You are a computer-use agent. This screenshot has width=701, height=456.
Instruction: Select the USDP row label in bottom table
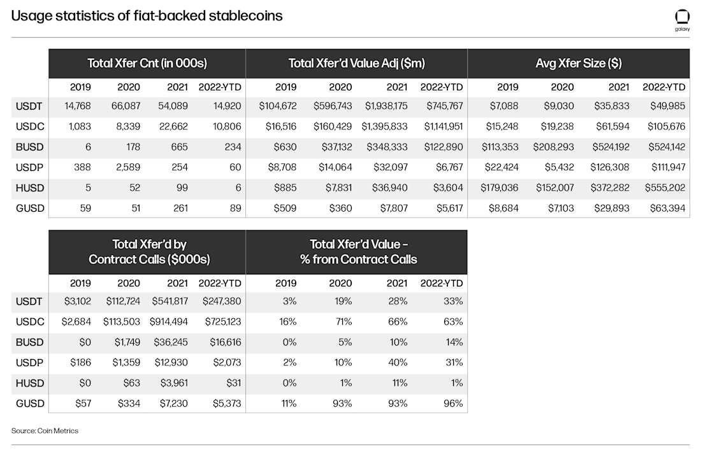tap(29, 362)
